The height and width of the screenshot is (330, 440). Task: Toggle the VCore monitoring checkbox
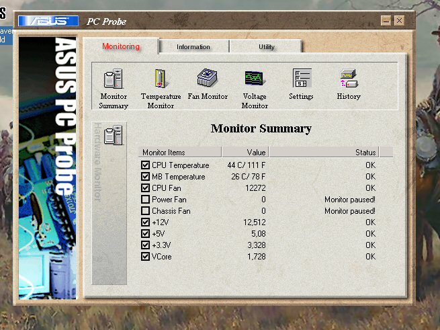[145, 257]
